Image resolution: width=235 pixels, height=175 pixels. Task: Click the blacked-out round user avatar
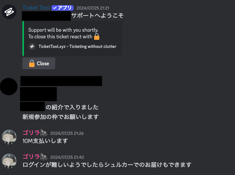(x=9, y=87)
